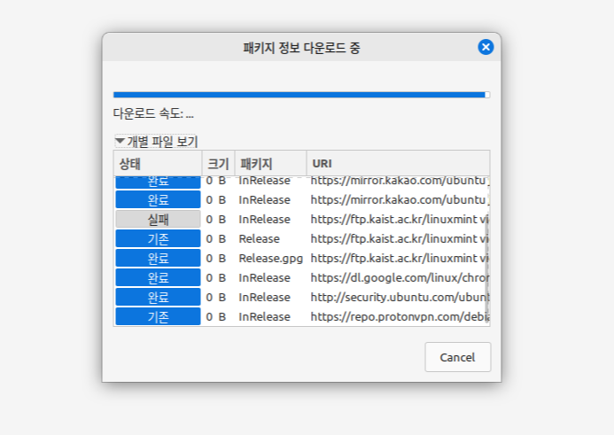This screenshot has width=614, height=435.
Task: Click the repo.protonvpn.com URI row
Action: 400,317
